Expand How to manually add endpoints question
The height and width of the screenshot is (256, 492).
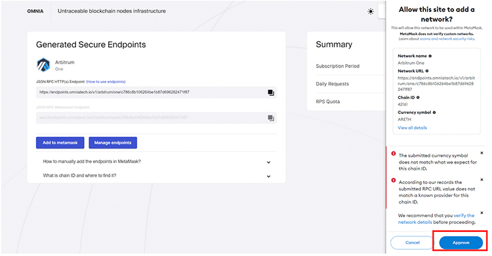156,162
